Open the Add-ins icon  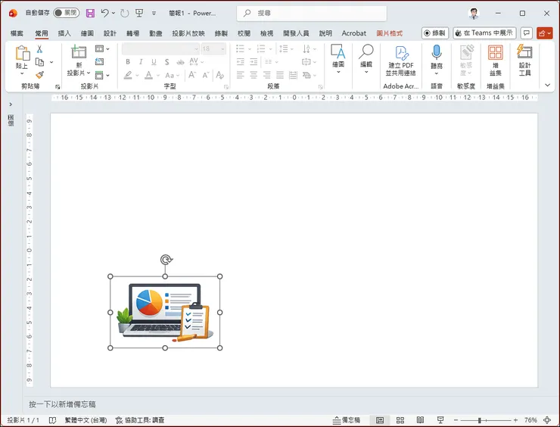(x=496, y=52)
